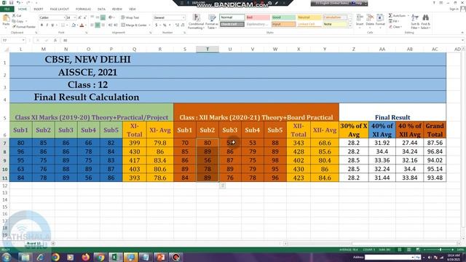466x262 pixels.
Task: Open the font name dropdown
Action: 64,17
